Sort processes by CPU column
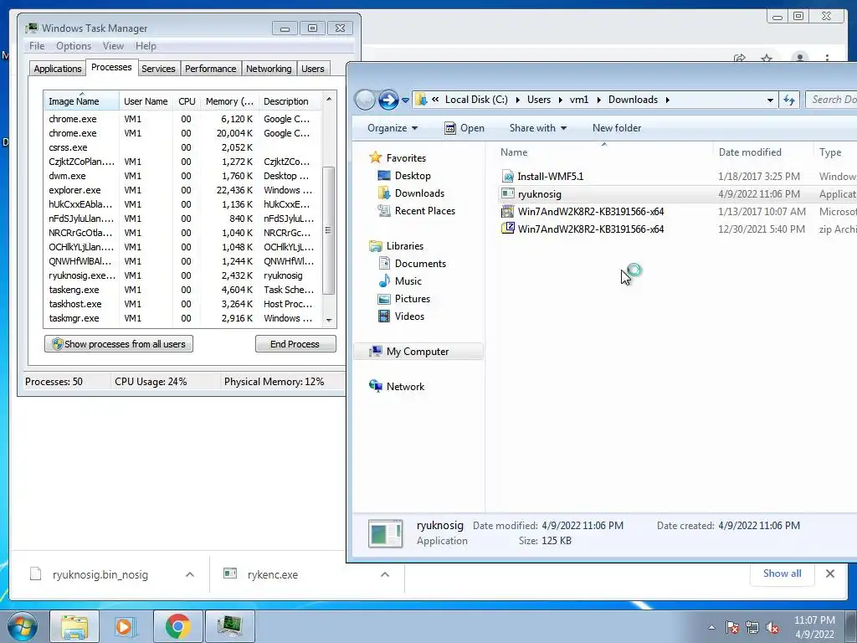 tap(187, 101)
